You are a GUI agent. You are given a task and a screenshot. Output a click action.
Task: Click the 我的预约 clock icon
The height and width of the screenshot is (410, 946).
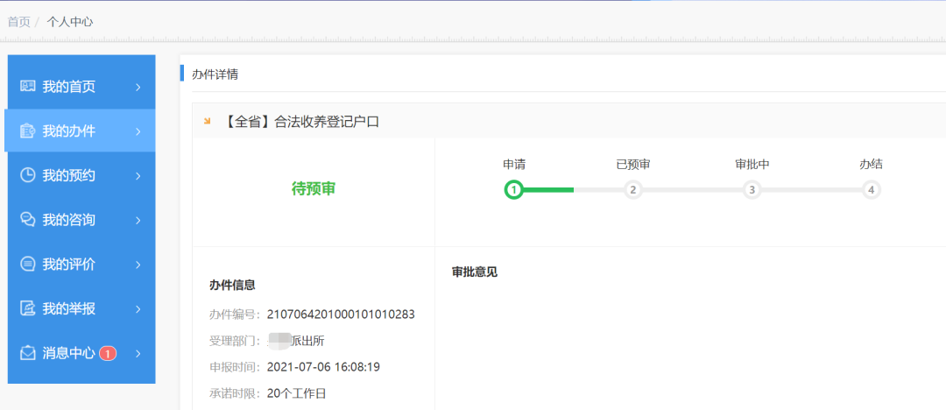point(28,175)
